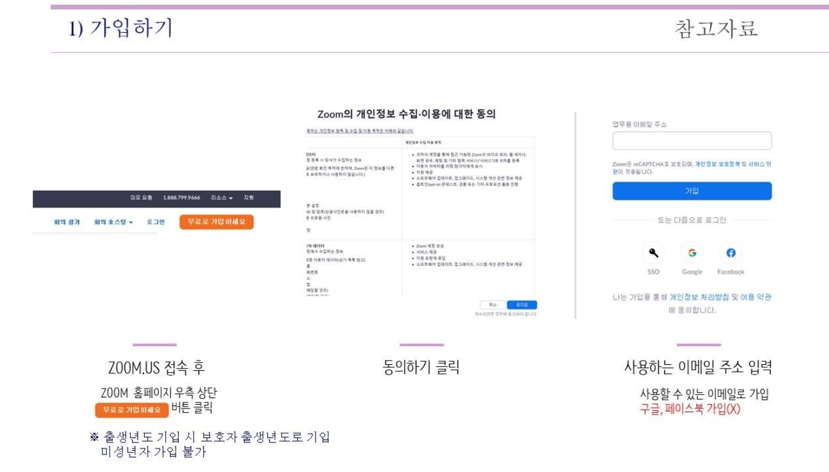Viewport: 829px width, 472px height.
Task: Click the SSO key icon
Action: (x=653, y=253)
